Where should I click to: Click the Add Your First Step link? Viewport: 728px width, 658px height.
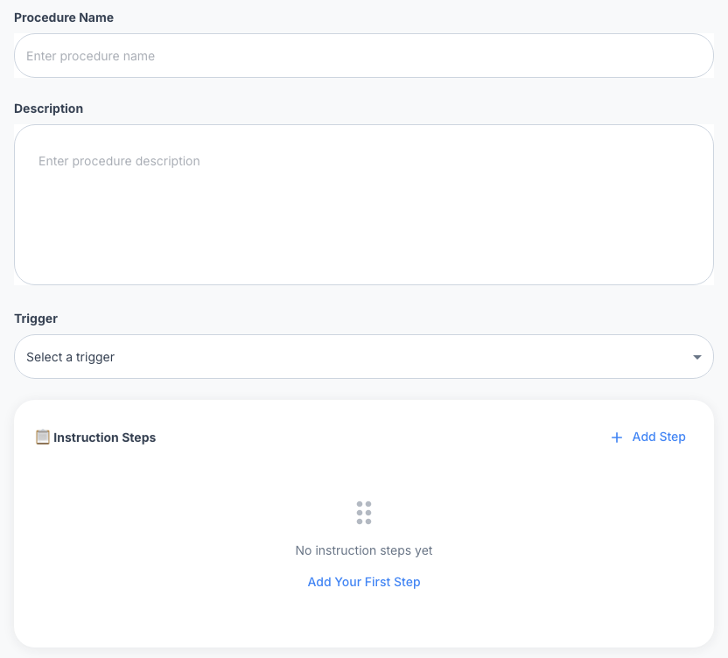(x=363, y=582)
